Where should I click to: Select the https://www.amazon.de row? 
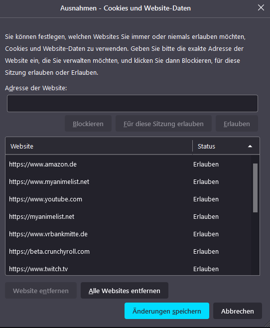click(x=129, y=164)
